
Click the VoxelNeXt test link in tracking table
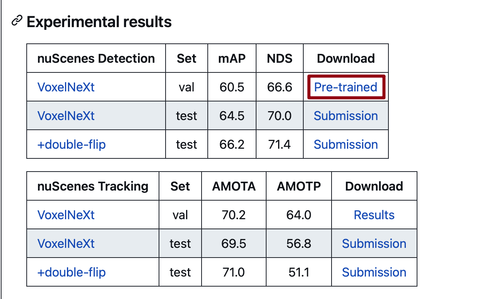tap(66, 243)
